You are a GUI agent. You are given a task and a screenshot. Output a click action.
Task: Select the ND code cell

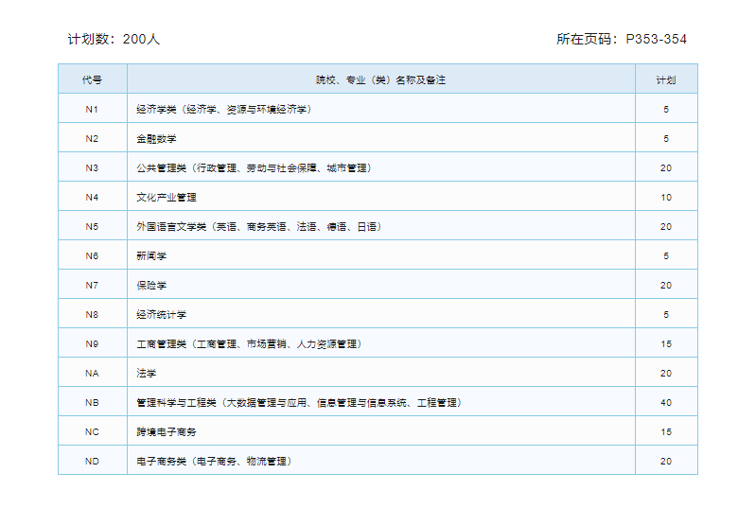92,462
